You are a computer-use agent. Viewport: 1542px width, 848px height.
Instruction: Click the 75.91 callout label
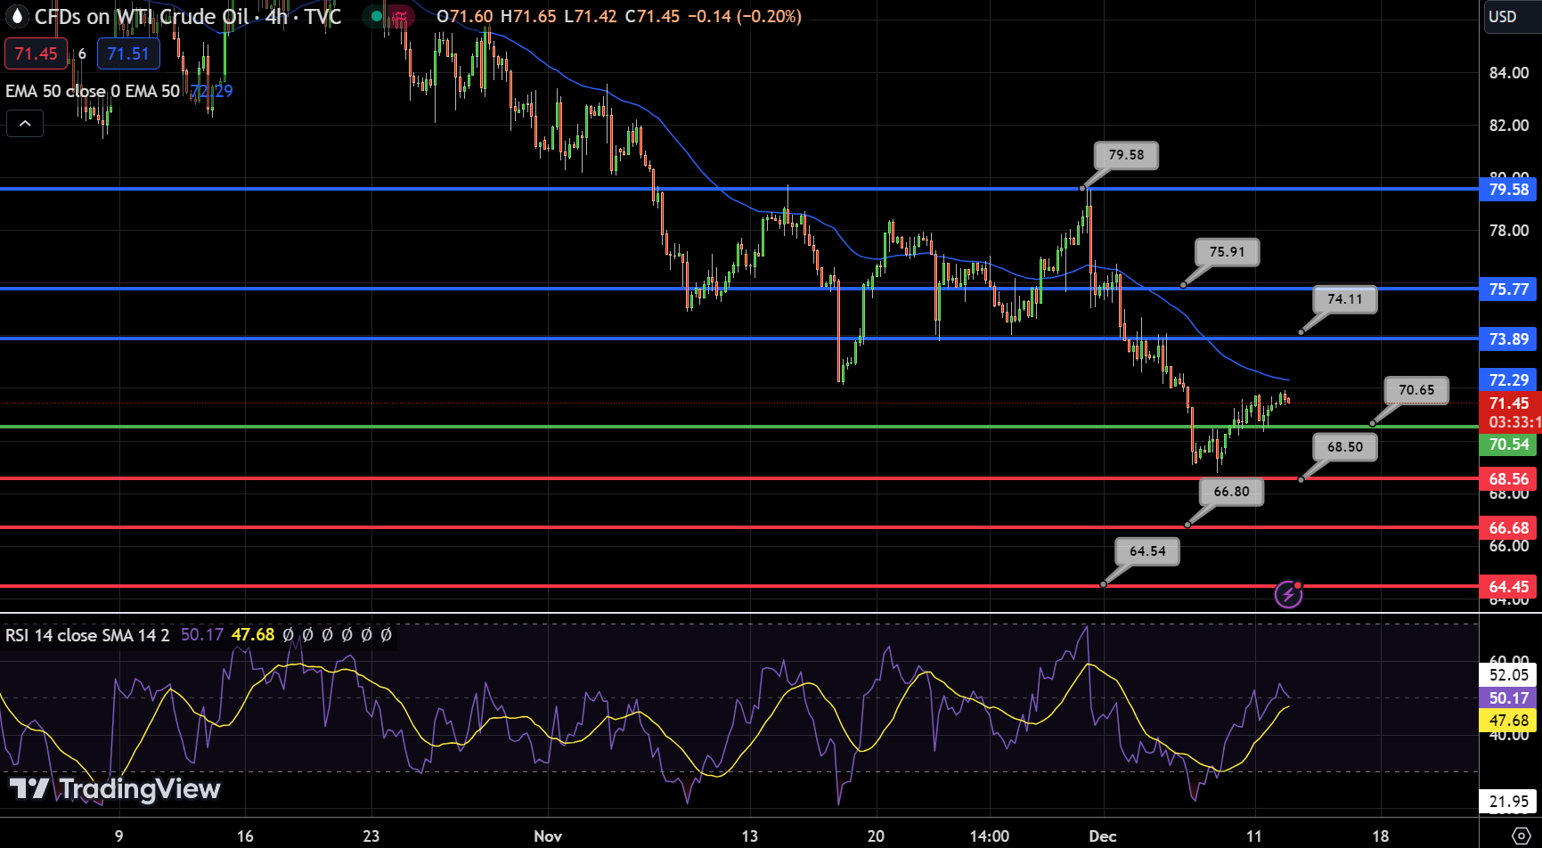(1227, 252)
